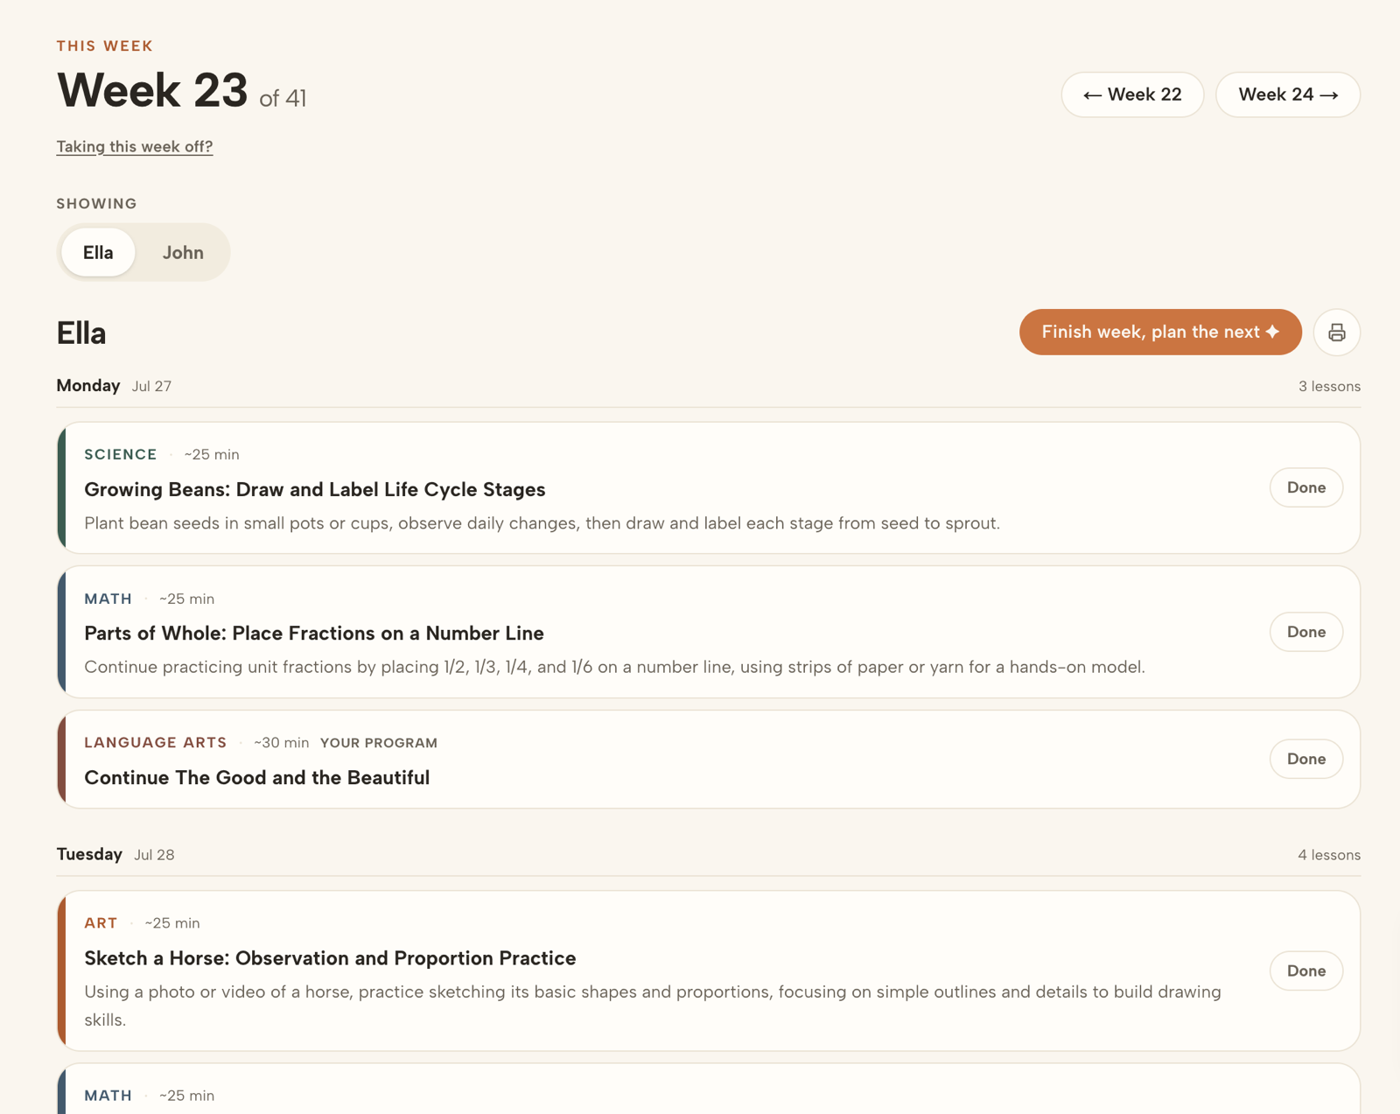Click the "3 lessons" count for Monday
This screenshot has width=1400, height=1114.
[1329, 386]
